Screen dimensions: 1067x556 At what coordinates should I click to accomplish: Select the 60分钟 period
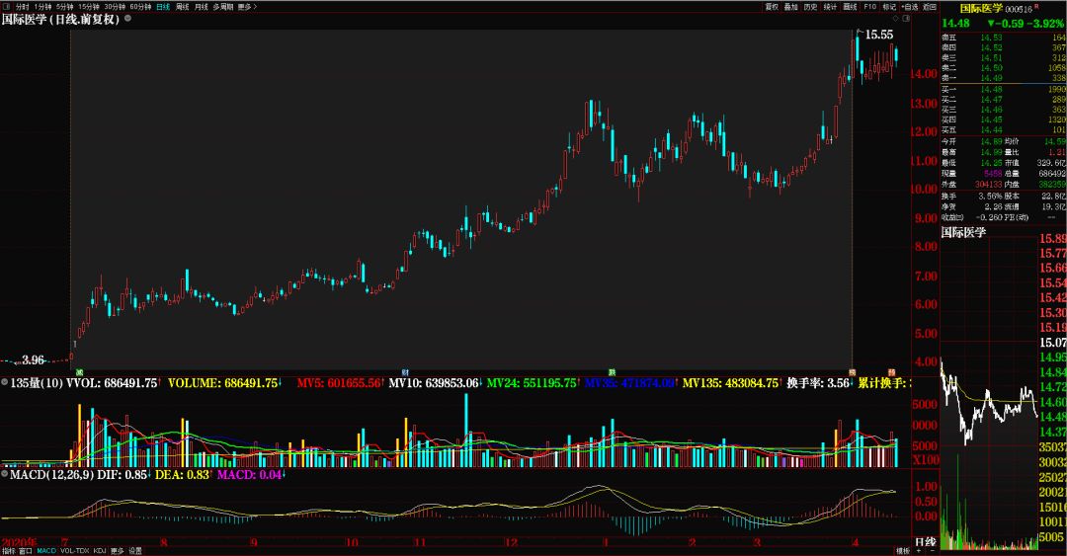point(140,7)
